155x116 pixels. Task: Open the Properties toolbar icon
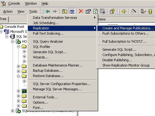pyautogui.click(x=88, y=11)
